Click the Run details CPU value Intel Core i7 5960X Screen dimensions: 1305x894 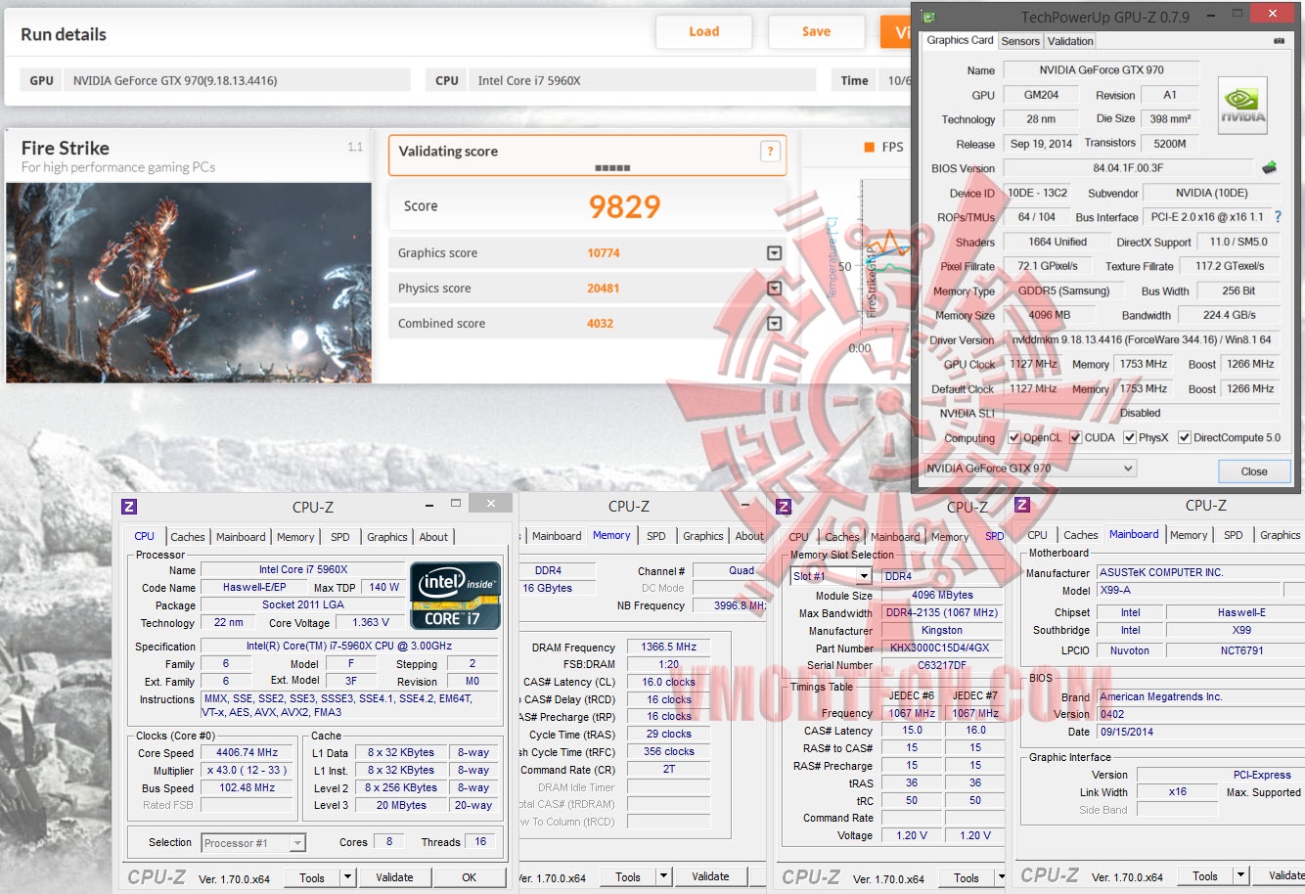[x=529, y=80]
